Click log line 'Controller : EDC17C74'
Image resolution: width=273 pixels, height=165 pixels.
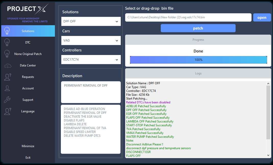click(141, 91)
